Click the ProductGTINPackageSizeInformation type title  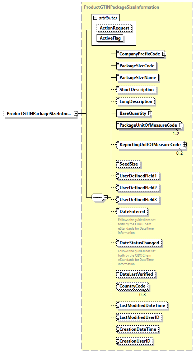pyautogui.click(x=121, y=7)
